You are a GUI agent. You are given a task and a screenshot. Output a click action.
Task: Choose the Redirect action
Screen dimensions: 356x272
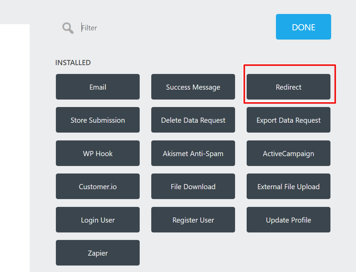(x=289, y=87)
